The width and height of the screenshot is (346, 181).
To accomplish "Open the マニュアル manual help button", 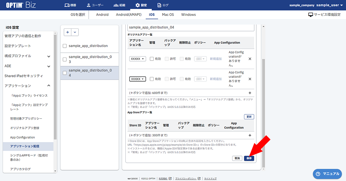I will [x=327, y=174].
